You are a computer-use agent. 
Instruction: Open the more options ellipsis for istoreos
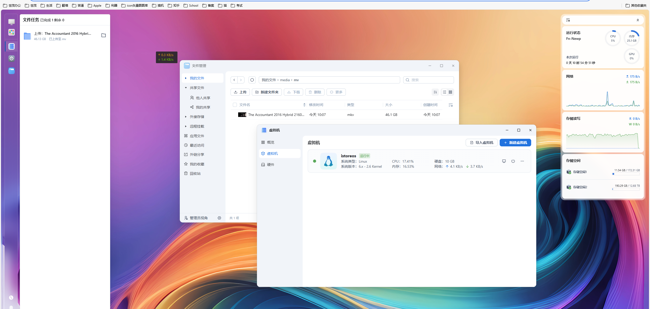522,161
